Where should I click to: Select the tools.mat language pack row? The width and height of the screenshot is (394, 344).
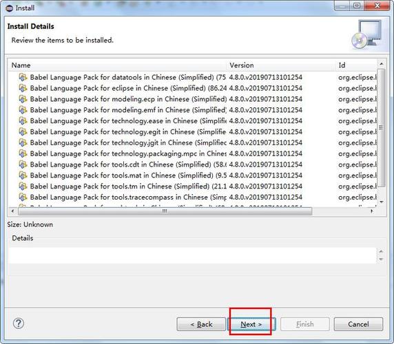[192, 175]
